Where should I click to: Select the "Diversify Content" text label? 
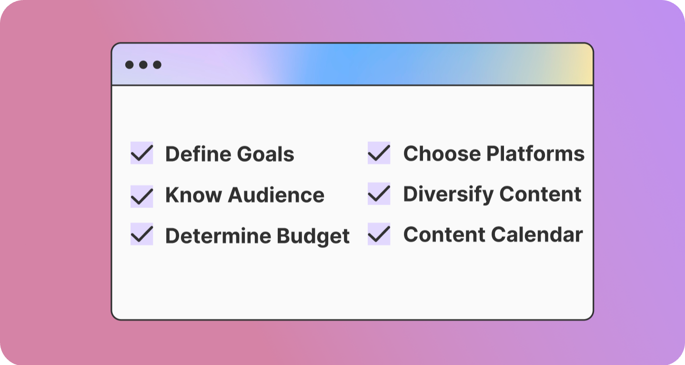(x=492, y=194)
